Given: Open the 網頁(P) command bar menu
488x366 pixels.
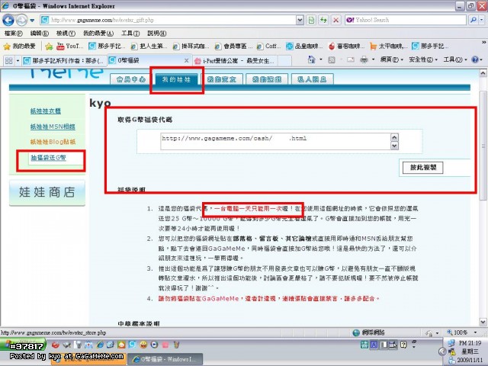Looking at the screenshot, I should pyautogui.click(x=391, y=59).
